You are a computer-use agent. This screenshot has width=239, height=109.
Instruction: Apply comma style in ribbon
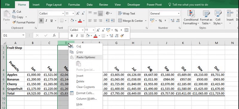click(x=166, y=21)
